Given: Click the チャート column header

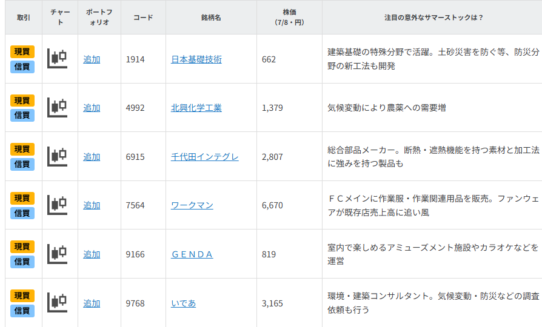Looking at the screenshot, I should [60, 18].
